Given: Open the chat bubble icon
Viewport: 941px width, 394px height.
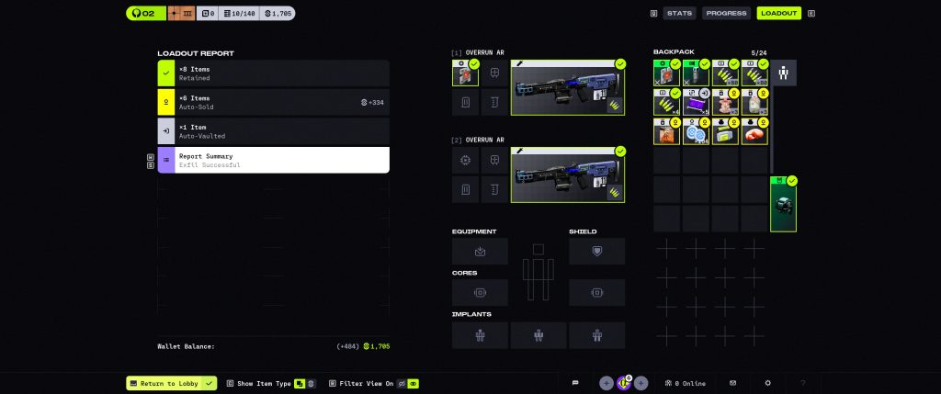Looking at the screenshot, I should point(575,383).
